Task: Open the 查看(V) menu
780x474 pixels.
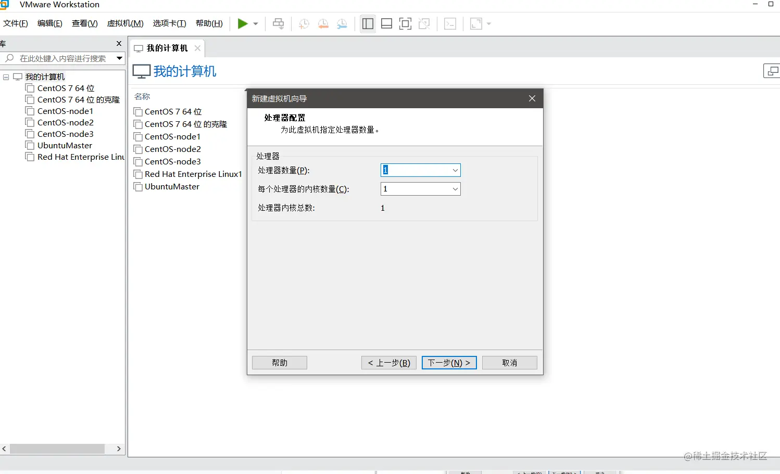Action: pyautogui.click(x=85, y=23)
